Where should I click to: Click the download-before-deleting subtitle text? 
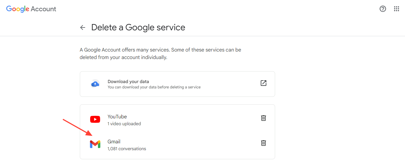coord(154,87)
